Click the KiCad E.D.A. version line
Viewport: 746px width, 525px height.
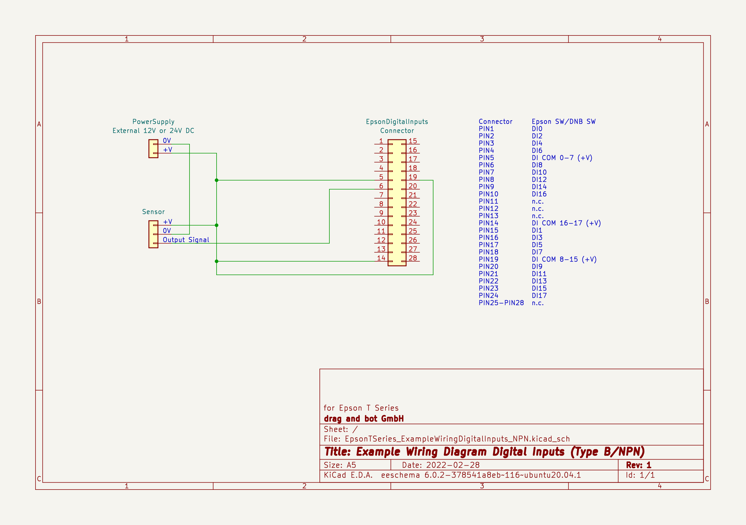point(452,475)
